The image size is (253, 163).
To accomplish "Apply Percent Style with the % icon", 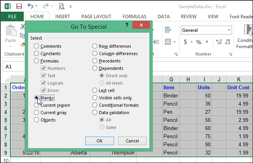I will click(x=199, y=42).
